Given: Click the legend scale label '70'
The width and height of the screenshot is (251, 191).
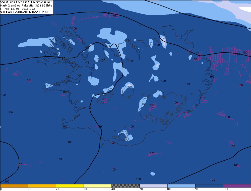Looking at the screenshot, I should [141, 189].
